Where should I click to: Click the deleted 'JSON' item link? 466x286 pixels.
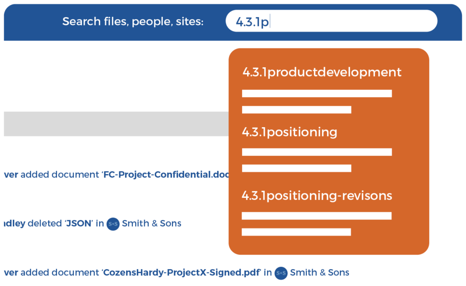(x=80, y=223)
